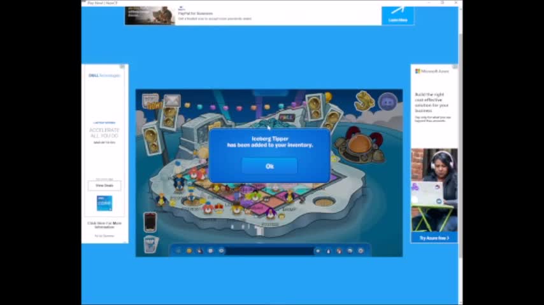The image size is (544, 305).
Task: Click the golden fish icon near Discord
Action: click(364, 101)
